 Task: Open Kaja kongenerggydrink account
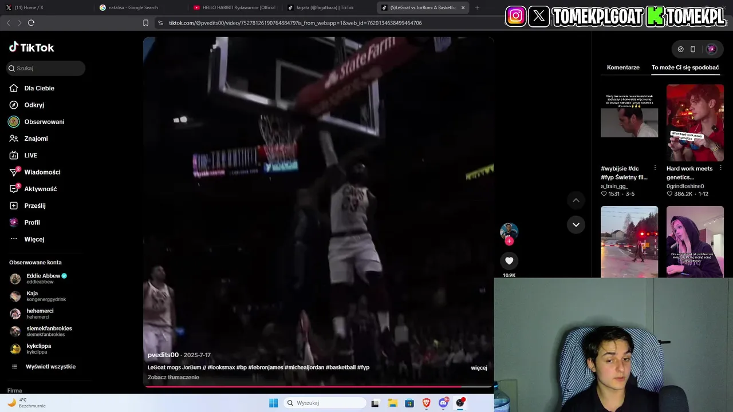[38, 296]
